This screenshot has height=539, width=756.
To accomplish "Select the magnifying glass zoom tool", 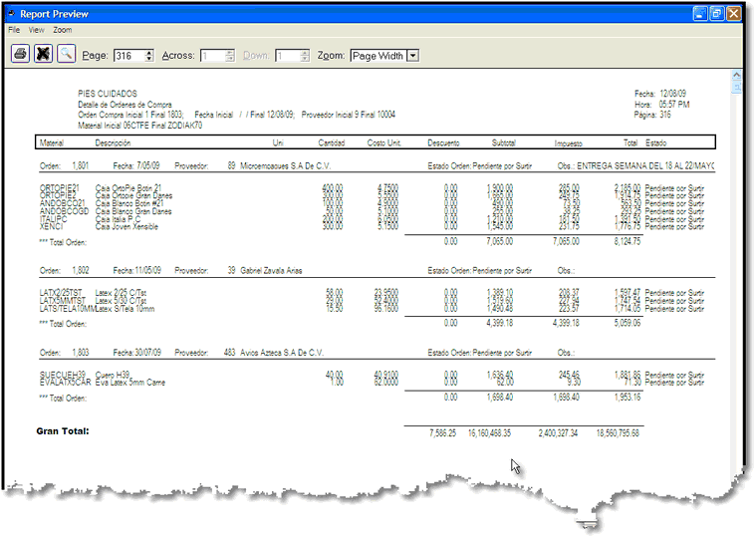I will click(66, 56).
